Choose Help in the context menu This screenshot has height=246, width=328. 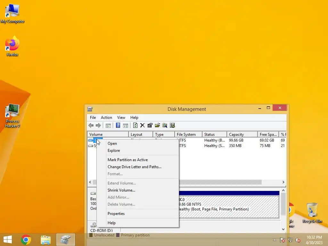tap(138, 223)
